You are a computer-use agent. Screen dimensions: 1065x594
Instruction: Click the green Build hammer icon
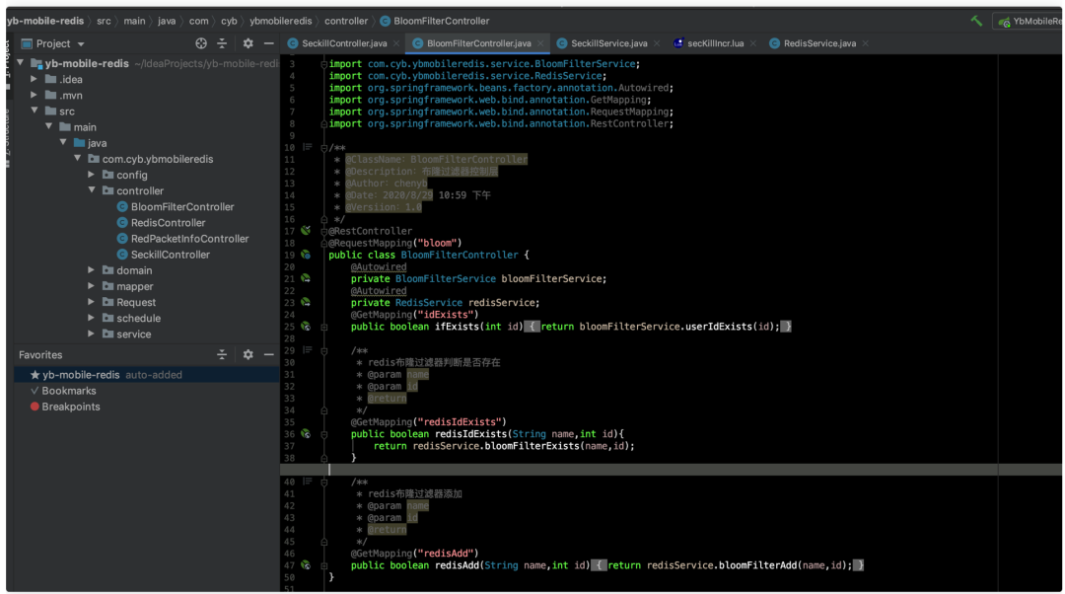pyautogui.click(x=976, y=21)
